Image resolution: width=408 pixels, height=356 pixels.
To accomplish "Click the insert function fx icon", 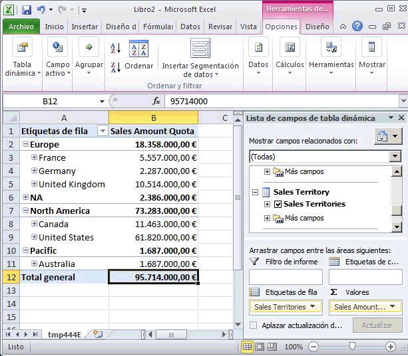I will pos(156,101).
